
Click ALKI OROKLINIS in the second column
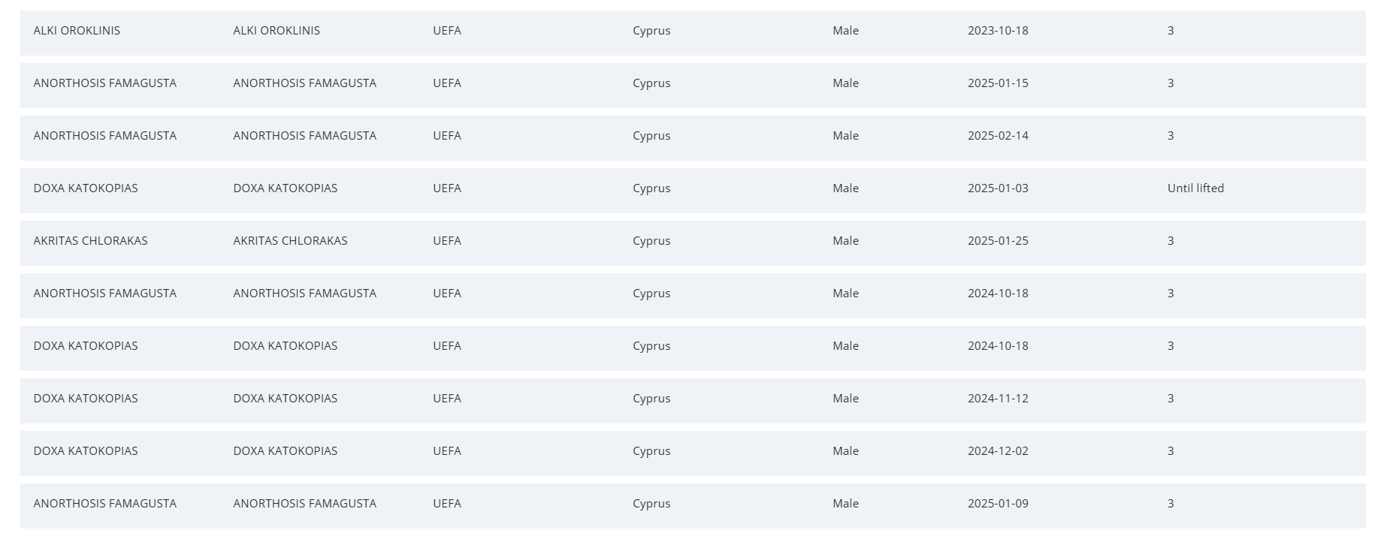276,31
